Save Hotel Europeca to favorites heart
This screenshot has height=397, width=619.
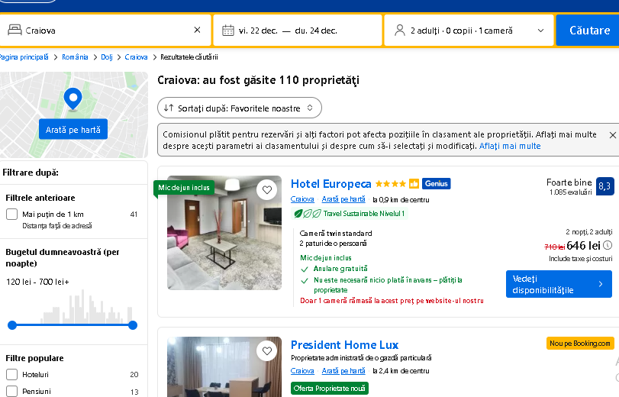pos(267,190)
